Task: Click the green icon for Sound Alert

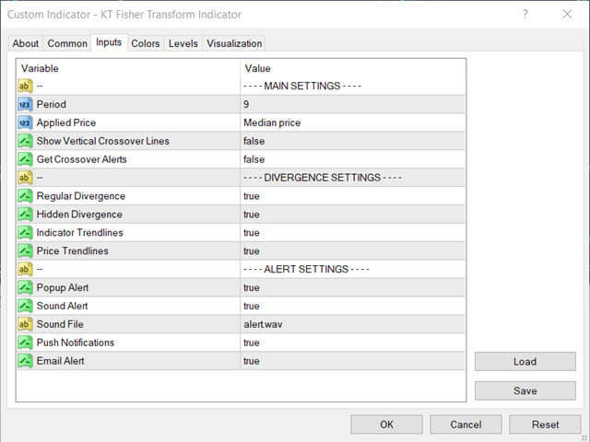Action: click(x=25, y=306)
